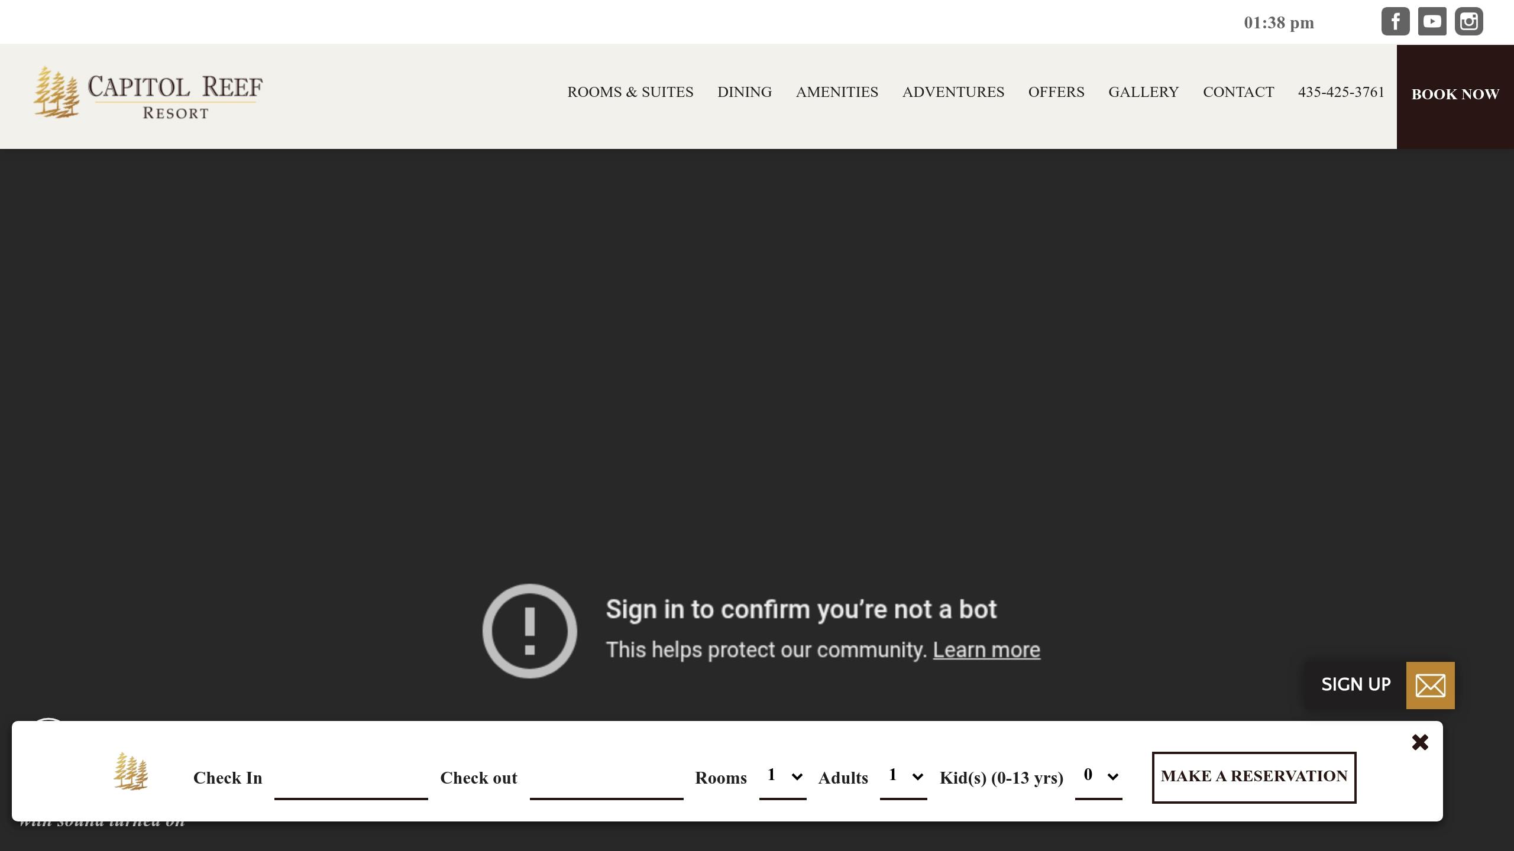Click the phone number 435-425-3761
Screen dimensions: 1514x851
[x=1341, y=92]
